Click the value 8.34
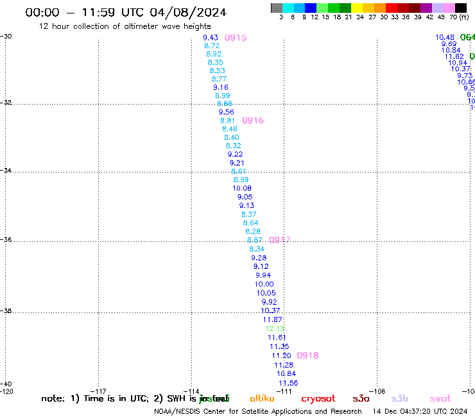The width and height of the screenshot is (475, 417). (x=257, y=249)
